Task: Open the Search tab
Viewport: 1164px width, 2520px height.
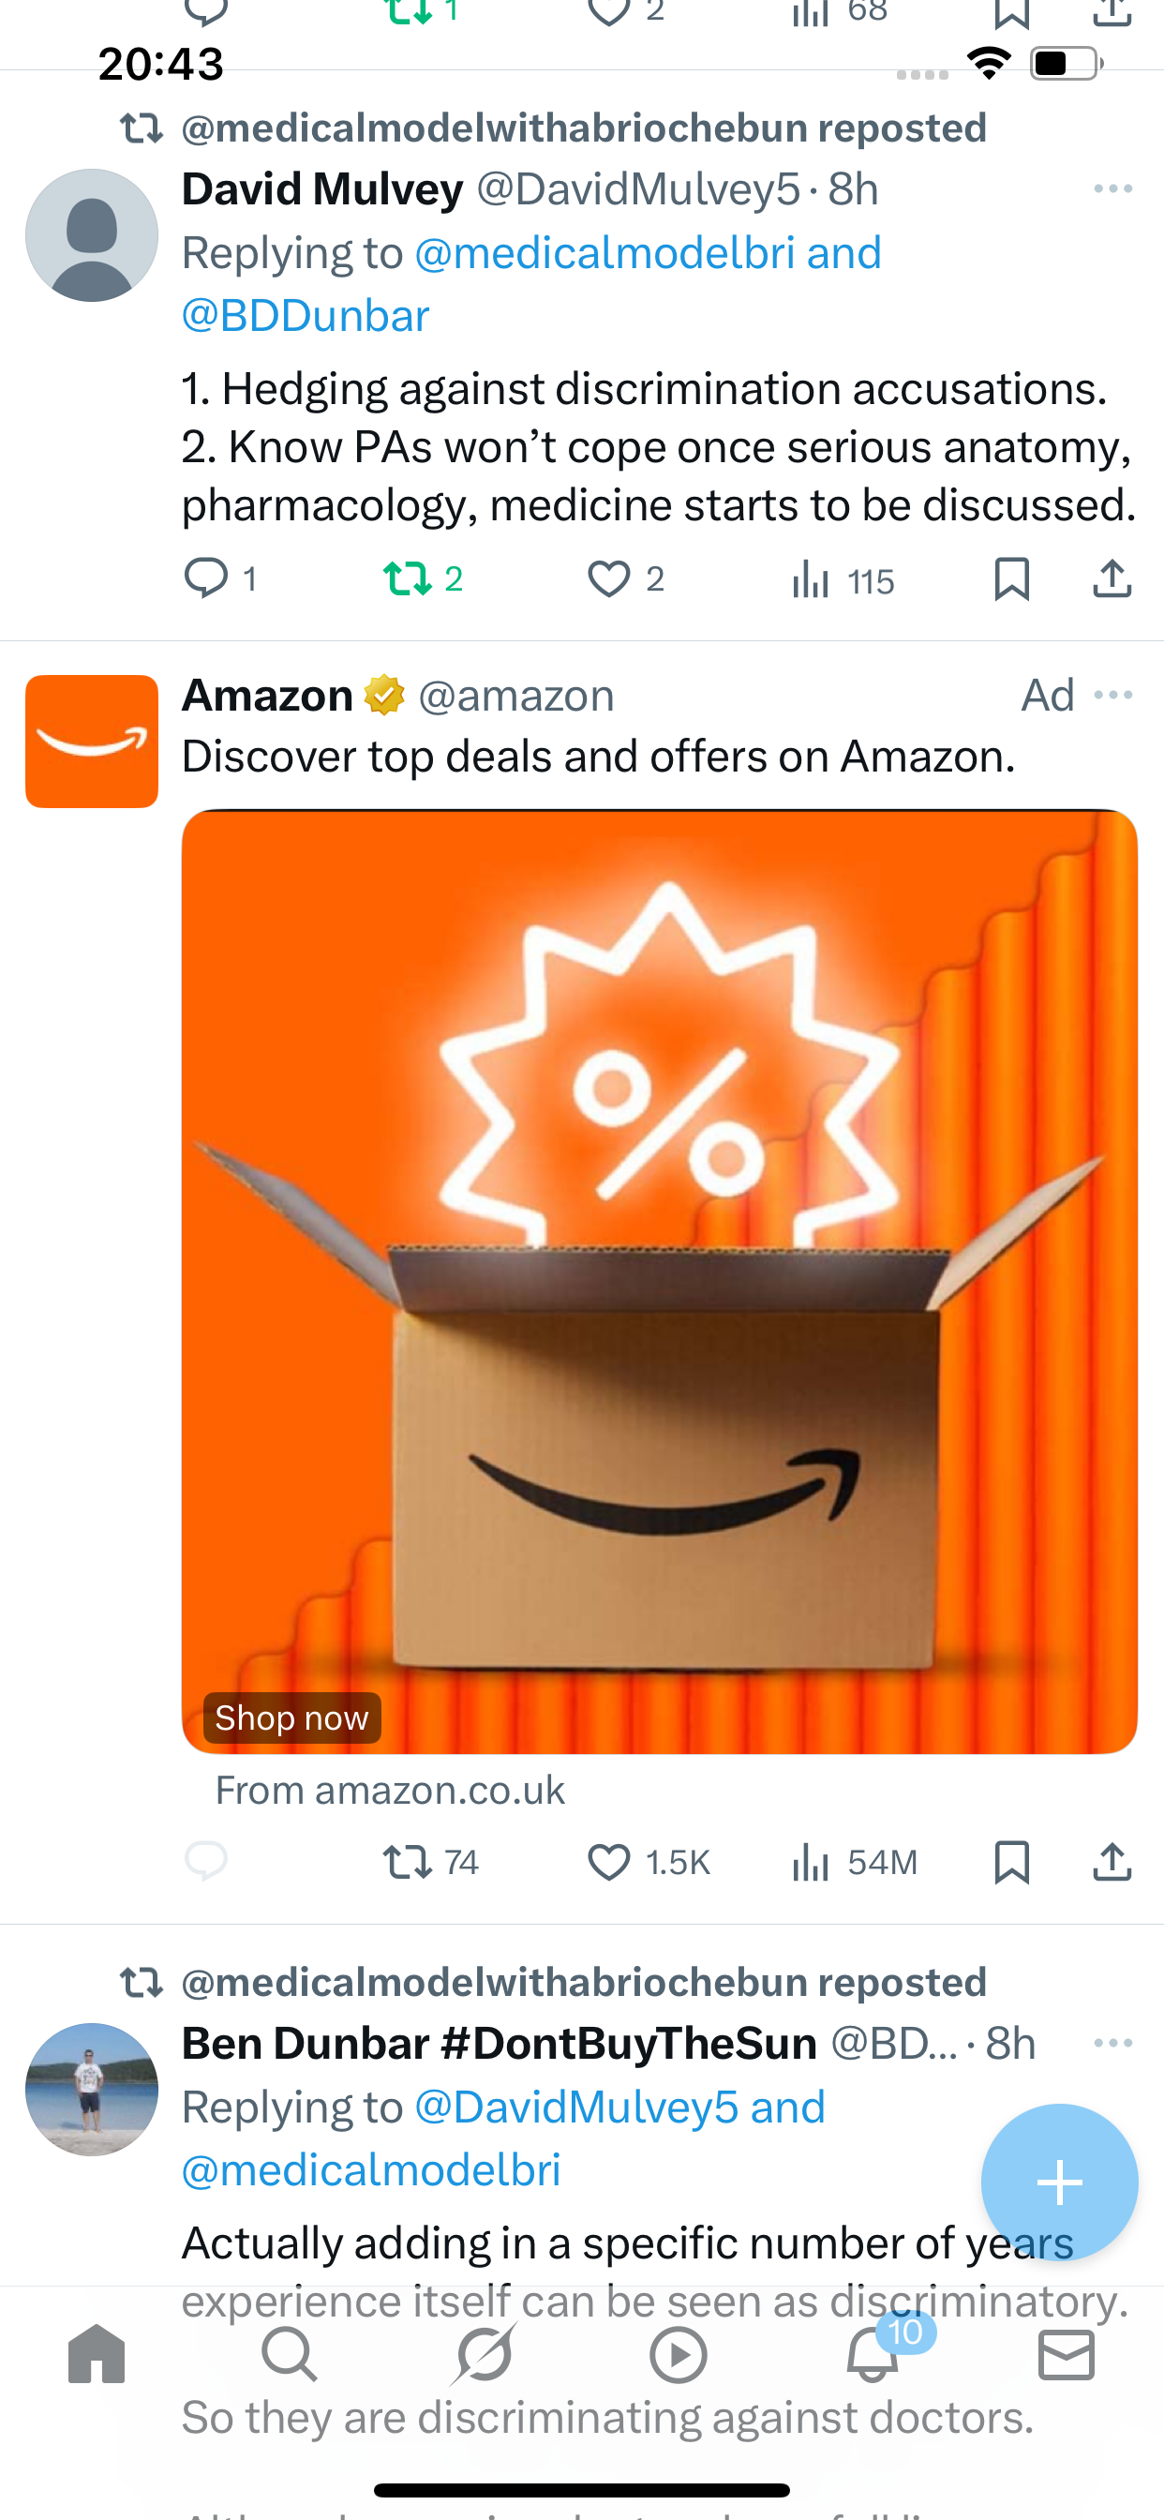Action: click(290, 2353)
